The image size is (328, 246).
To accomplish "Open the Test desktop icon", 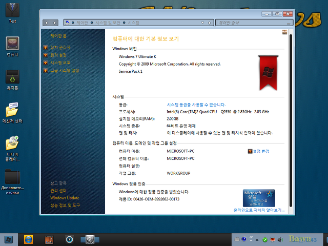I will 12,12.
